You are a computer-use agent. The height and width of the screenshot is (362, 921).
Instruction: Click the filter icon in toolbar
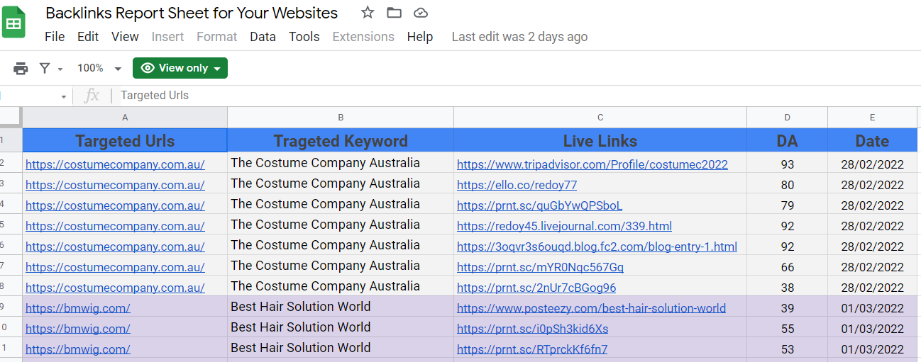[45, 68]
